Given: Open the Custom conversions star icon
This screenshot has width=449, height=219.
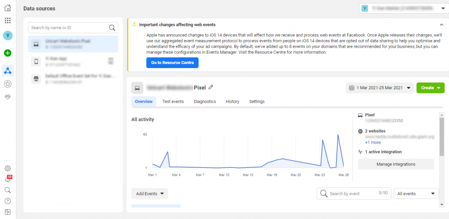Looking at the screenshot, I should (x=8, y=84).
